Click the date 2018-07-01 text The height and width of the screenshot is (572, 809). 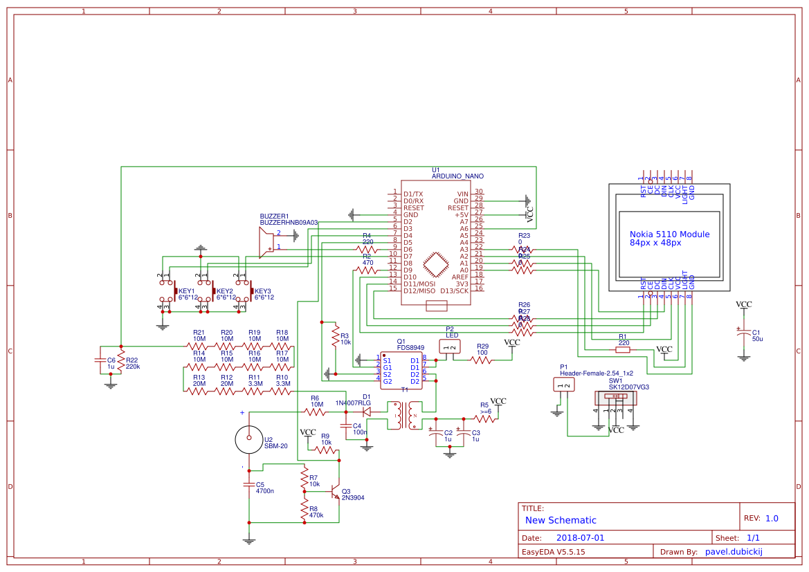pos(581,537)
